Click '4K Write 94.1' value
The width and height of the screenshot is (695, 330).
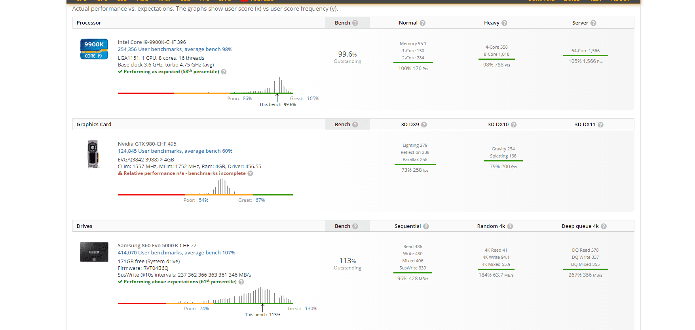pos(496,258)
